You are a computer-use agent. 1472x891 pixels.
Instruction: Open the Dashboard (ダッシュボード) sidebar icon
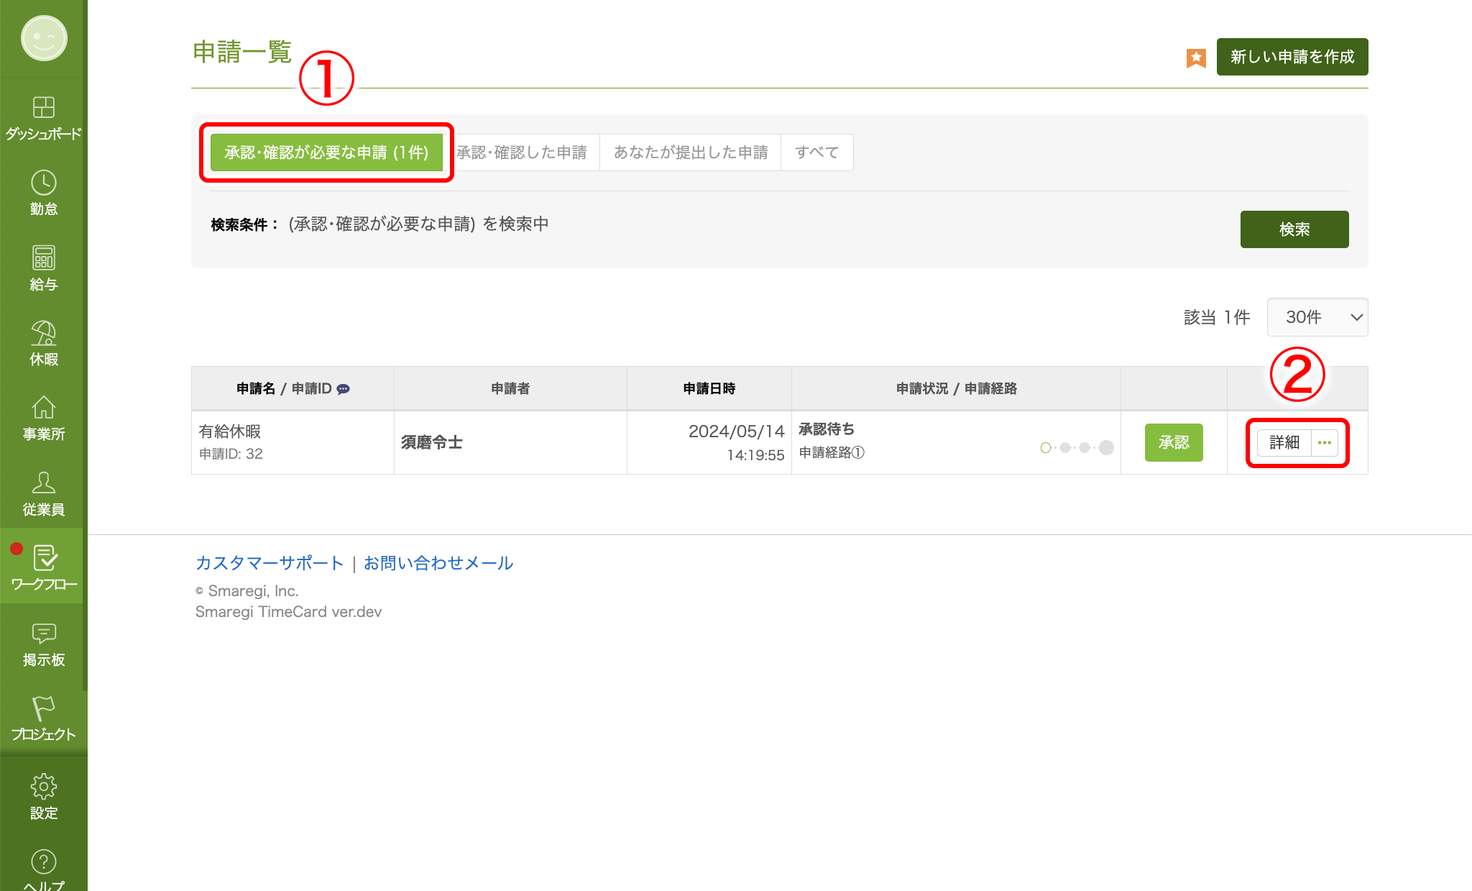(44, 108)
